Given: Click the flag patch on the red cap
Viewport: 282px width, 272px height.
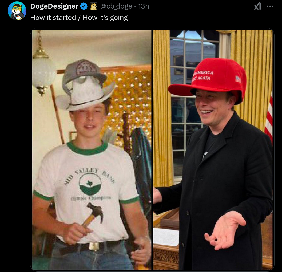Looking at the screenshot, I should point(238,79).
